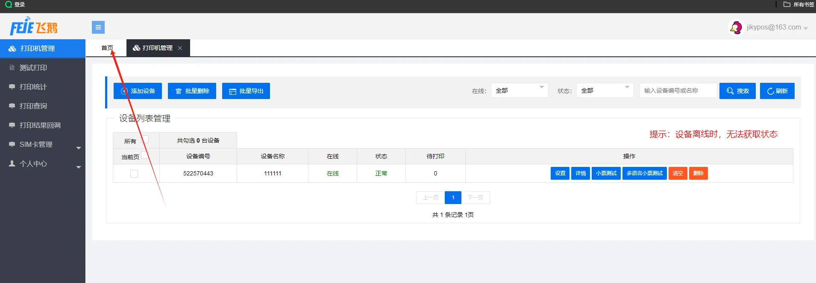Image resolution: width=816 pixels, height=283 pixels.
Task: Open 打印结果回调 in the sidebar
Action: pyautogui.click(x=40, y=125)
